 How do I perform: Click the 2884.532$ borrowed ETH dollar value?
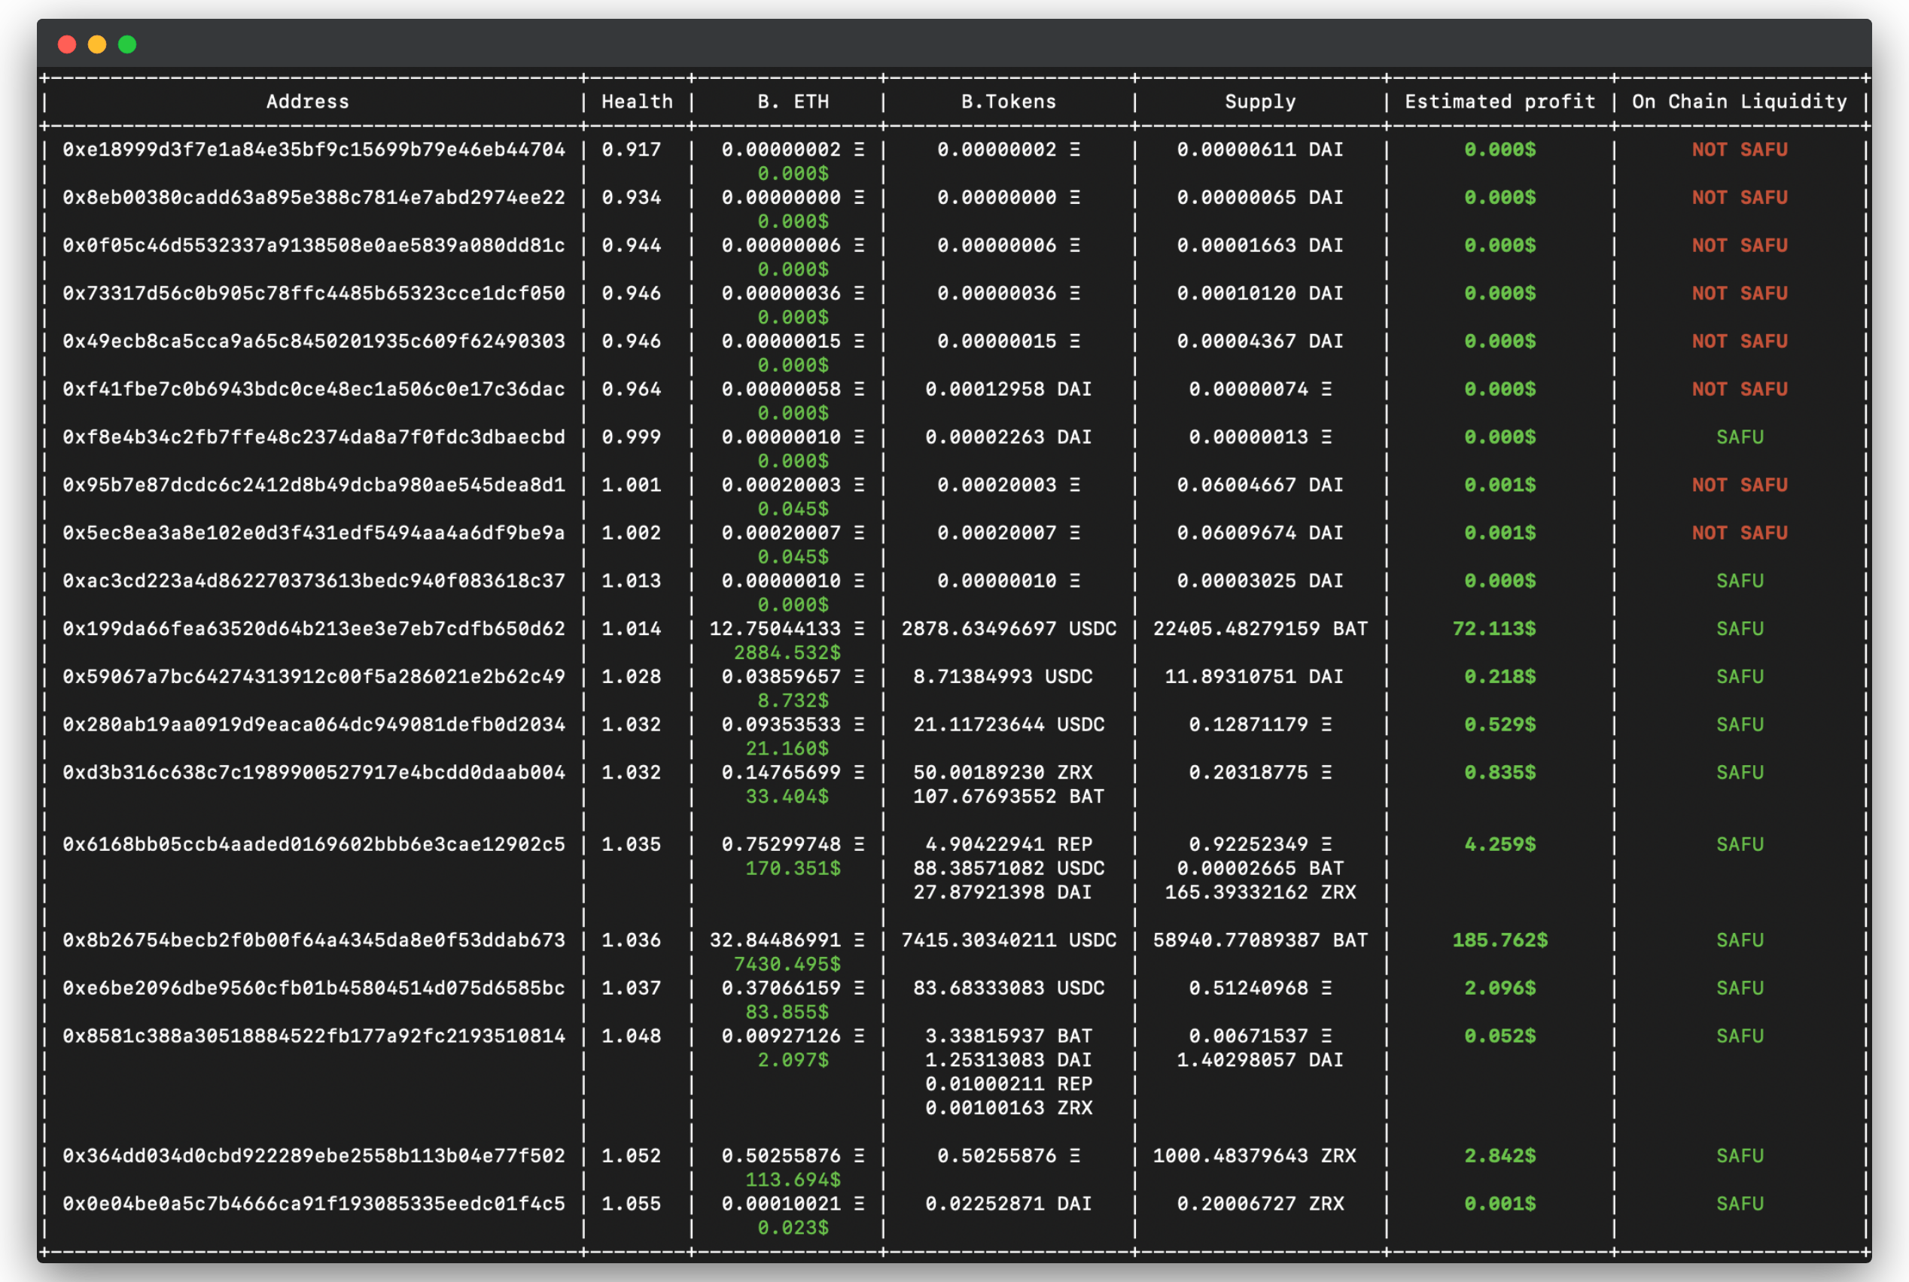click(x=787, y=652)
